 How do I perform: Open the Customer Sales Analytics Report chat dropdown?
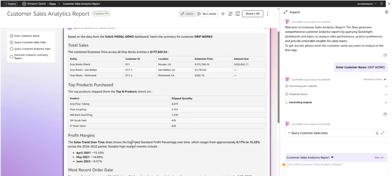click(310, 158)
